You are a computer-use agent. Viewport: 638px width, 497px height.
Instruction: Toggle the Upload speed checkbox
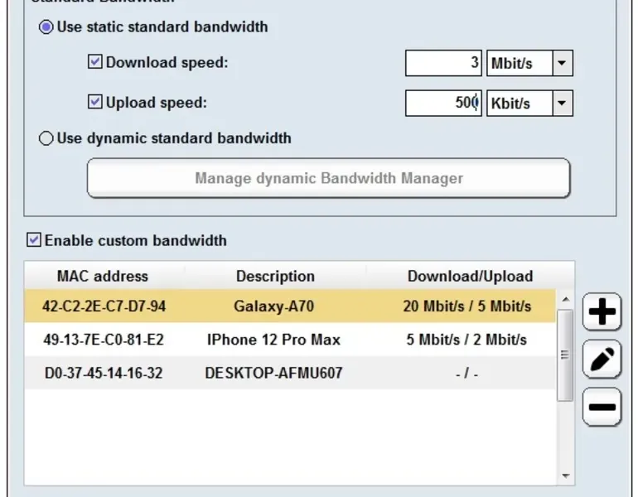click(95, 103)
